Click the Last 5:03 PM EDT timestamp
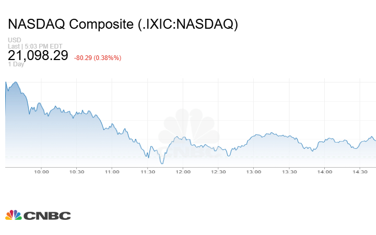 click(34, 46)
